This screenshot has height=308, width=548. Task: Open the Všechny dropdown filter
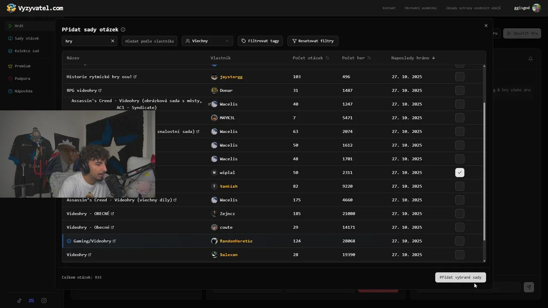pyautogui.click(x=207, y=41)
